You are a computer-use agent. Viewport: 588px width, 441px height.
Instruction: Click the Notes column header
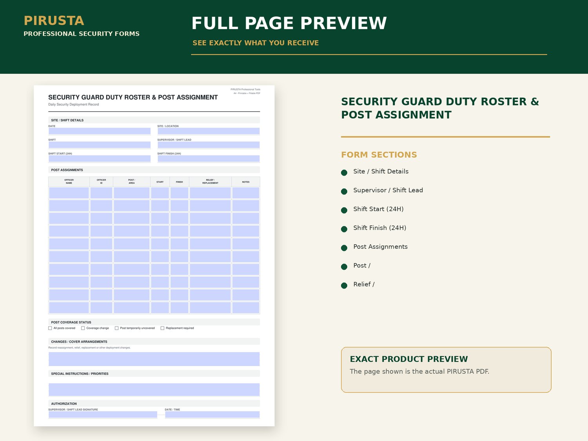(246, 182)
